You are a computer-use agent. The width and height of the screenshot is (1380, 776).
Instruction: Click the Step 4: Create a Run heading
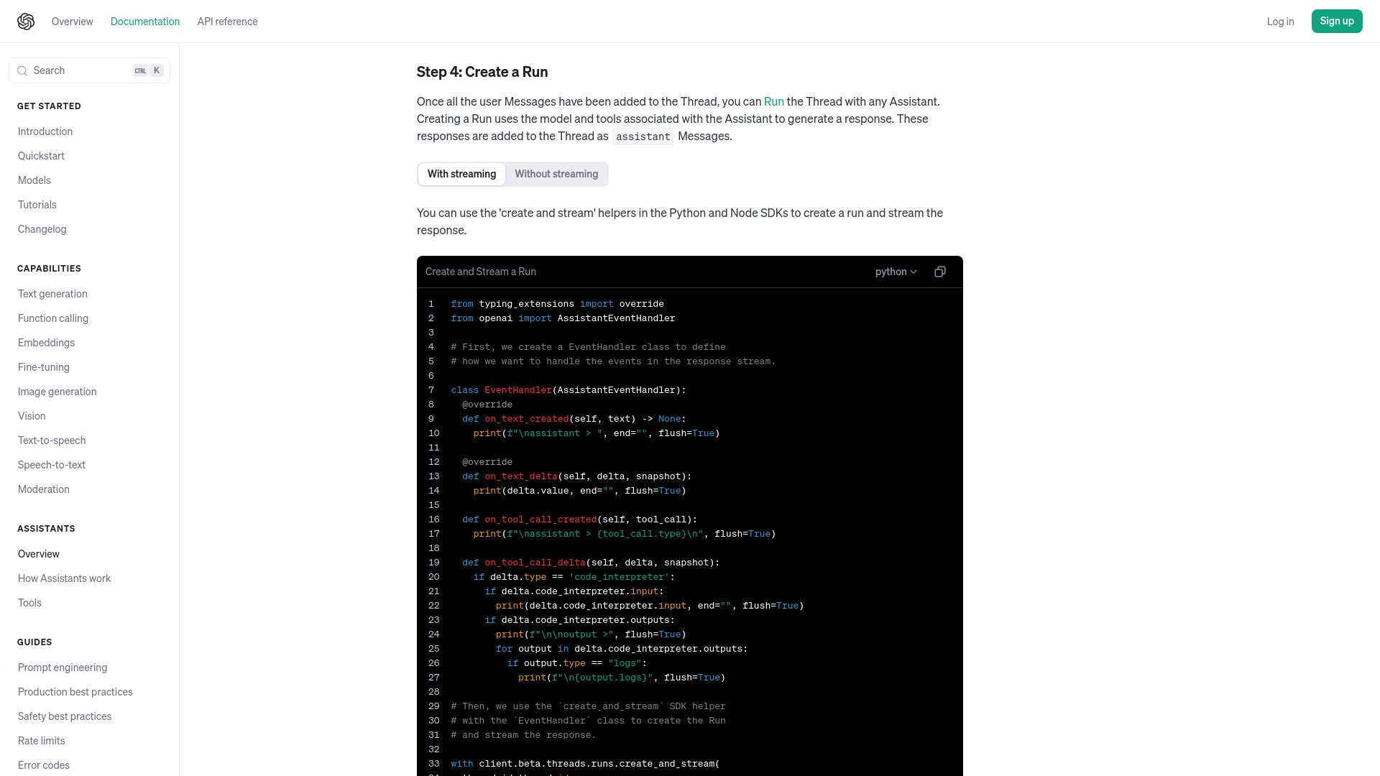pos(482,72)
